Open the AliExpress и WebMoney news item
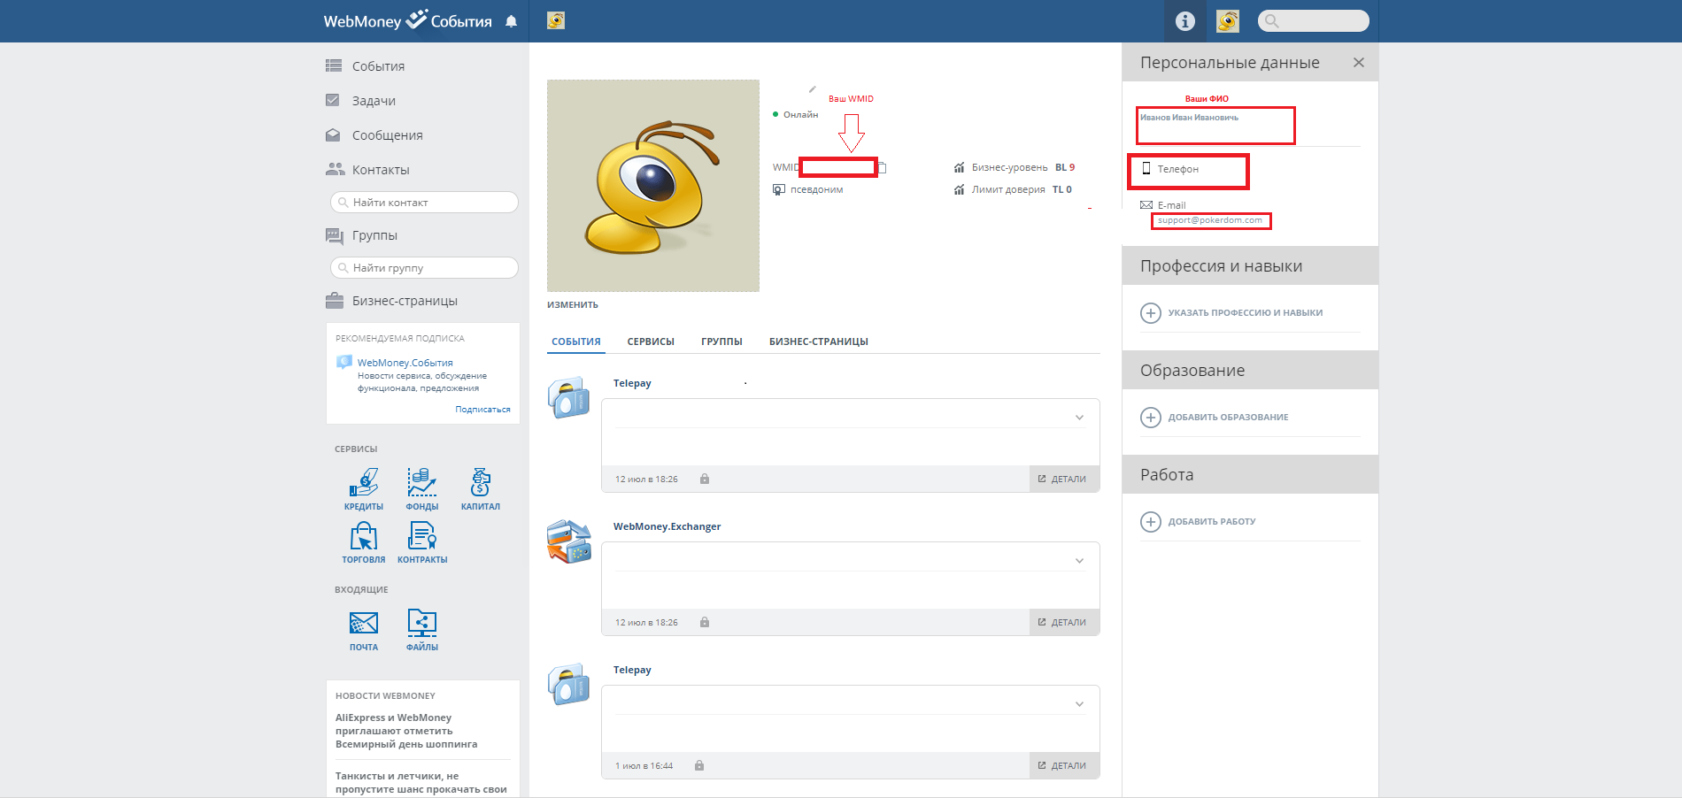 click(406, 731)
